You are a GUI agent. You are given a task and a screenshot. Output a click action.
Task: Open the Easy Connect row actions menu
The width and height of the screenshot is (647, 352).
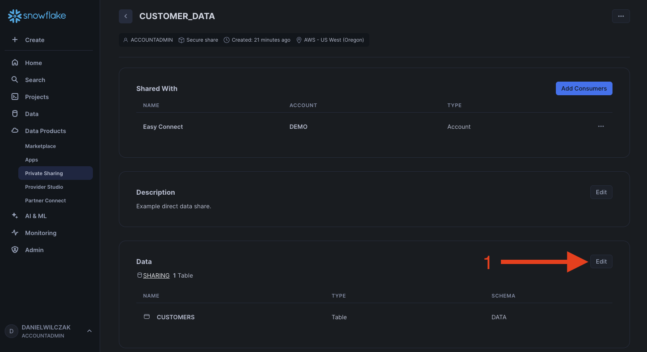click(601, 126)
